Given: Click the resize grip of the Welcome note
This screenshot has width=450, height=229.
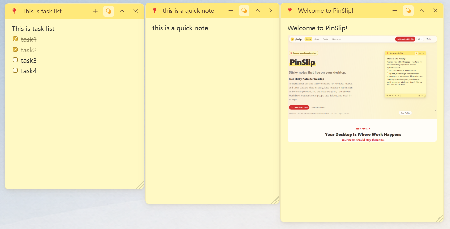Looking at the screenshot, I should click(440, 218).
